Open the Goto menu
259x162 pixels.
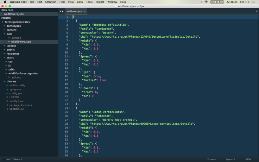pyautogui.click(x=80, y=2)
